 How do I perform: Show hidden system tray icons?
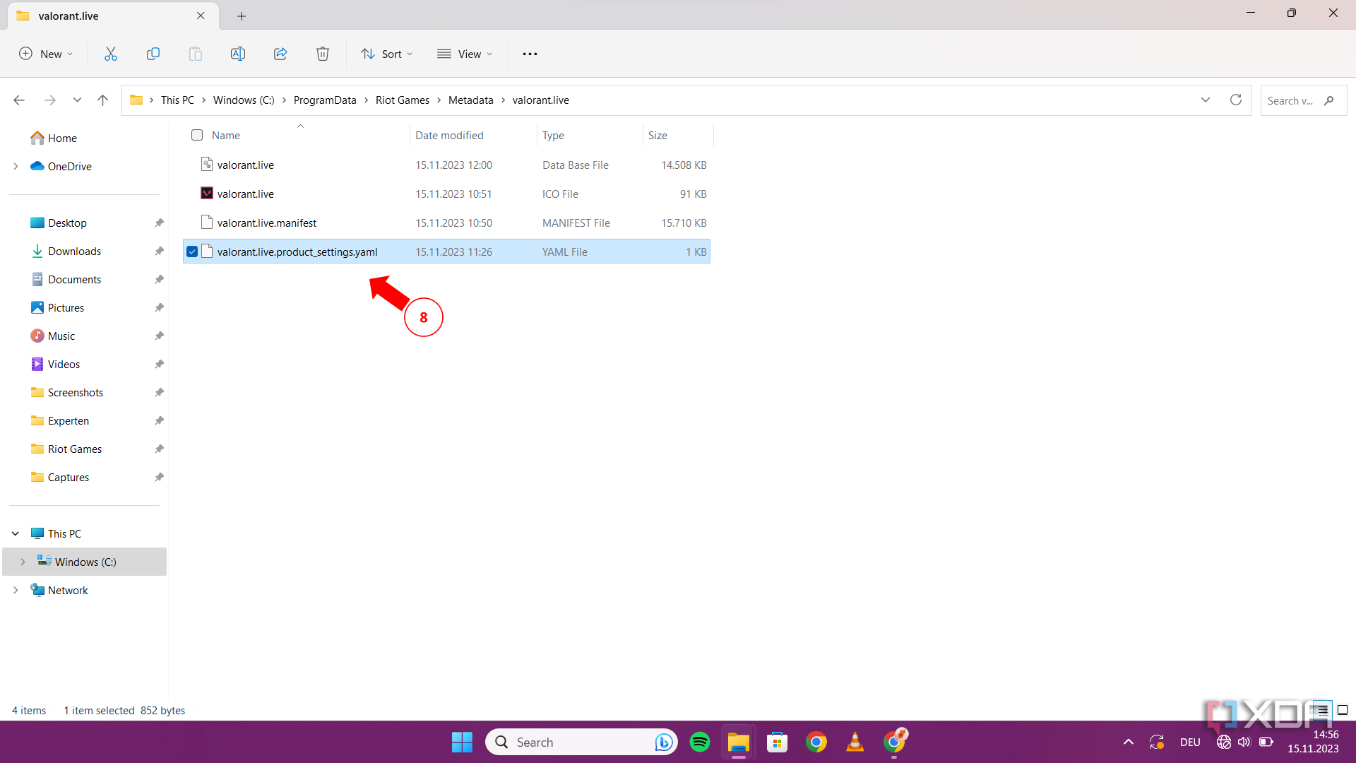coord(1129,742)
